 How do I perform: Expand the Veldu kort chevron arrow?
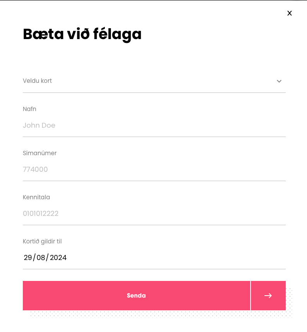point(279,81)
